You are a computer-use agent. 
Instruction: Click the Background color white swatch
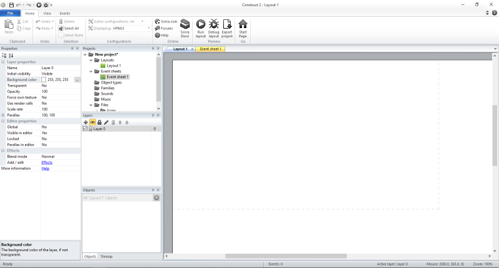[x=44, y=80]
